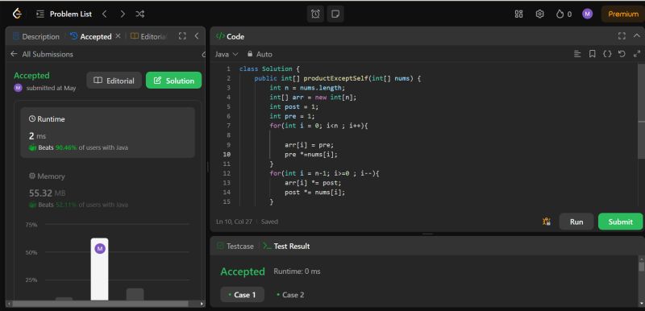Open the Editorial button beside Solution
This screenshot has height=311, width=645.
[x=114, y=81]
